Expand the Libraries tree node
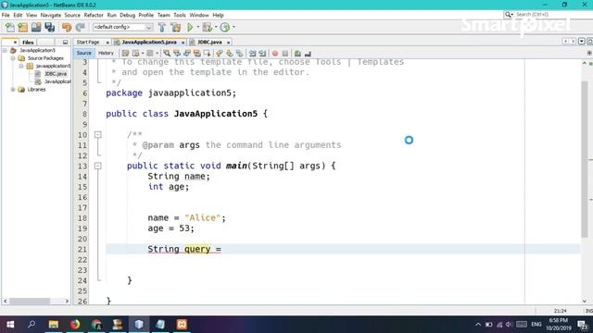The height and width of the screenshot is (333, 593). (13, 90)
